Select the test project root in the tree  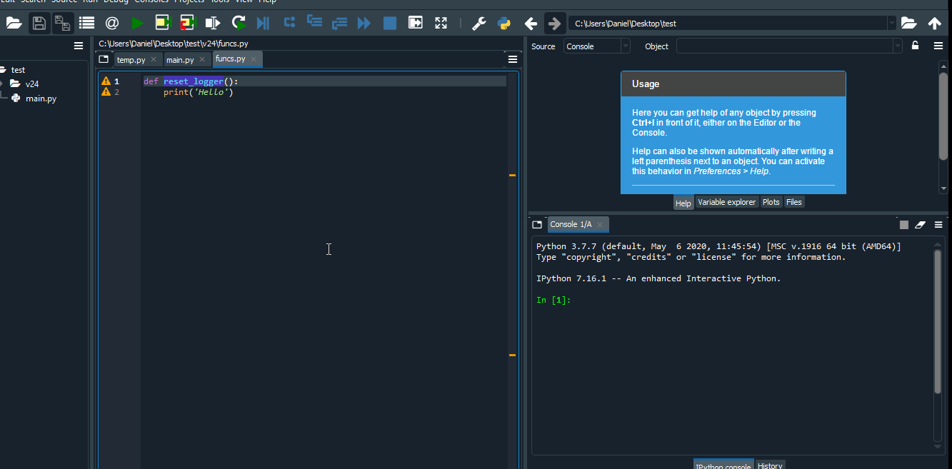18,70
